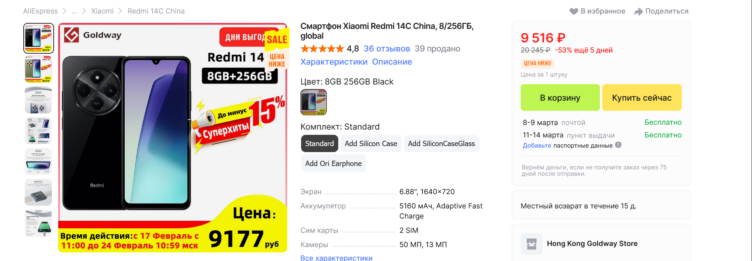Expand all specs via Все характеристики

click(336, 258)
